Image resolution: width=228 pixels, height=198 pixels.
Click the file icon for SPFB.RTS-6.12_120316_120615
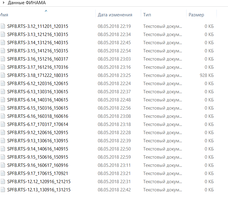coord(3,84)
